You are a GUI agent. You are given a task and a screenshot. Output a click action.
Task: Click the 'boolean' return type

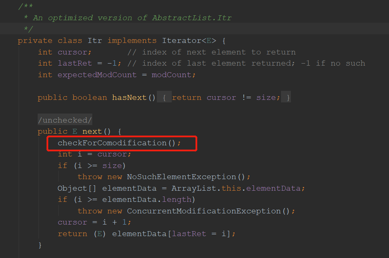click(x=89, y=97)
